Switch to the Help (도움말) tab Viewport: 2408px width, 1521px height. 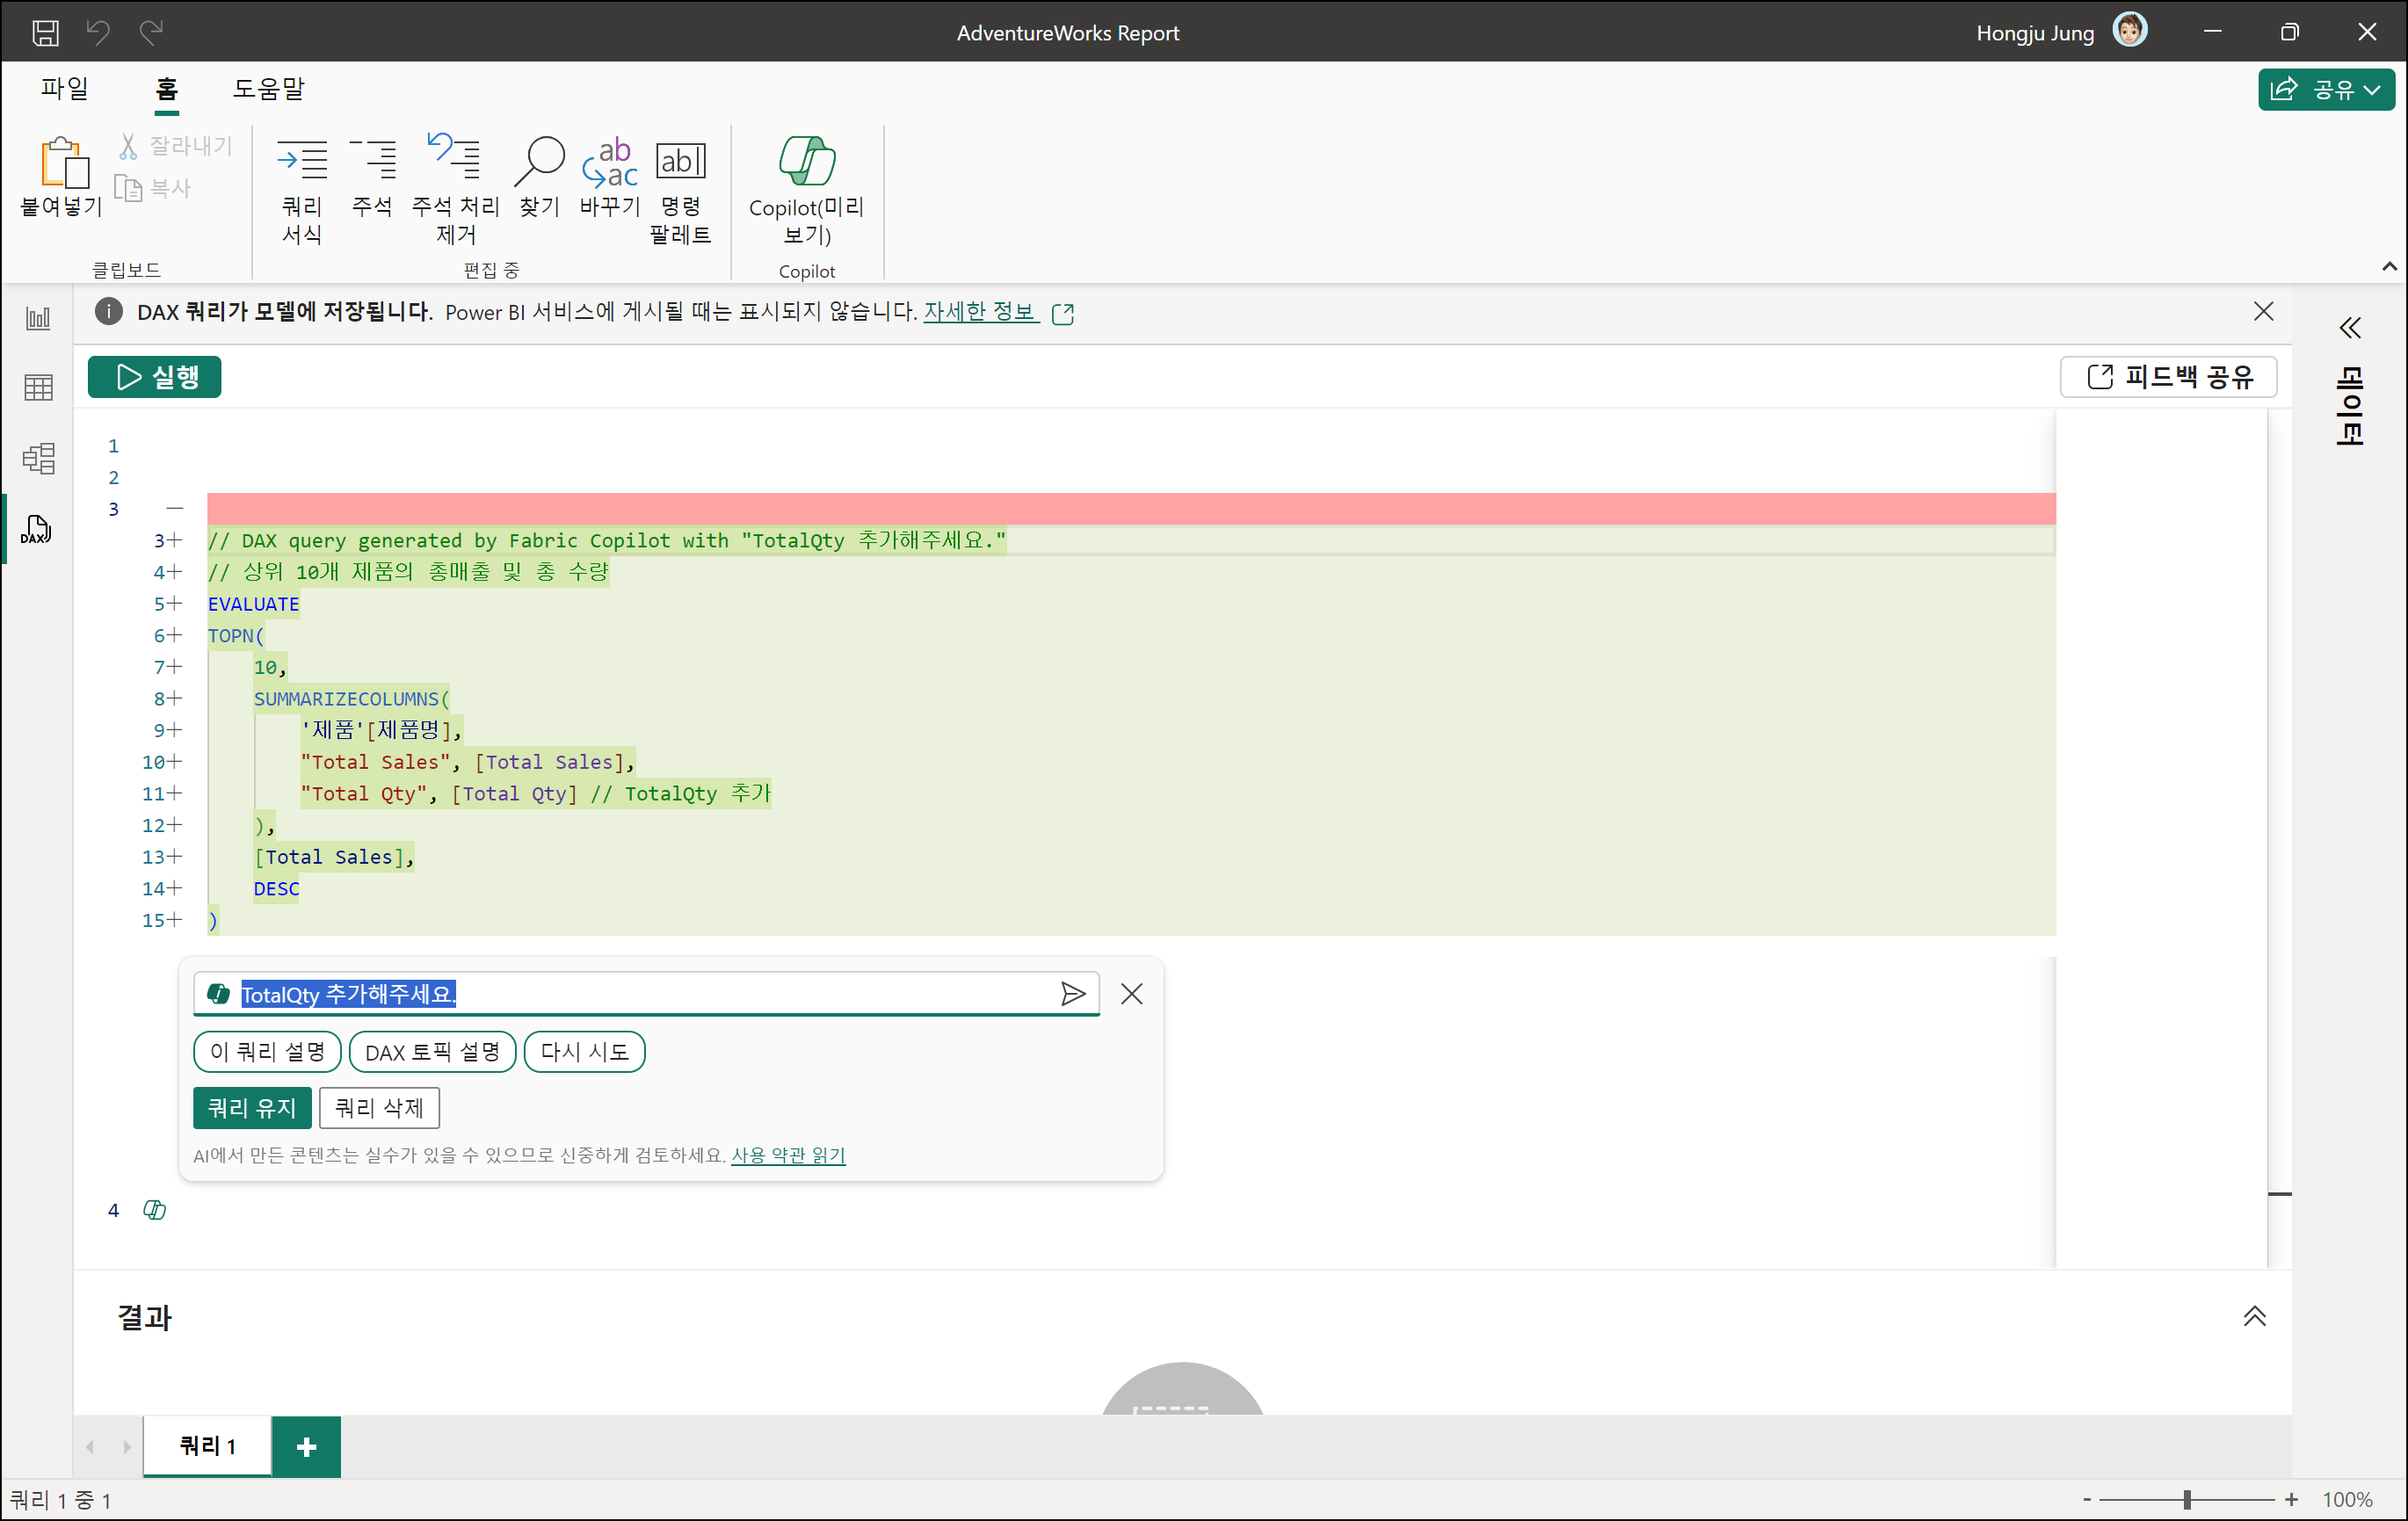268,89
